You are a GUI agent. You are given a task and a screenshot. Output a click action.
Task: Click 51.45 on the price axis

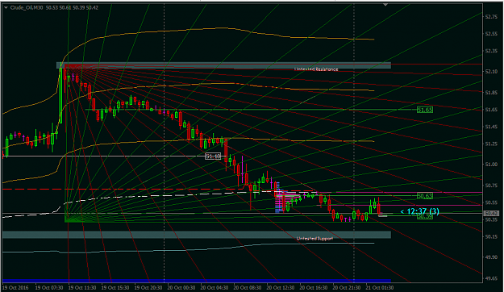491,127
